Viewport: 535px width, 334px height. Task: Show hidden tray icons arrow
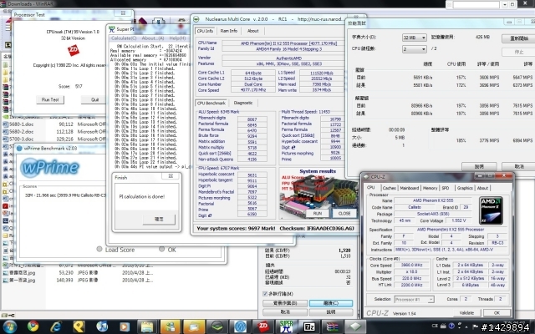point(466,326)
